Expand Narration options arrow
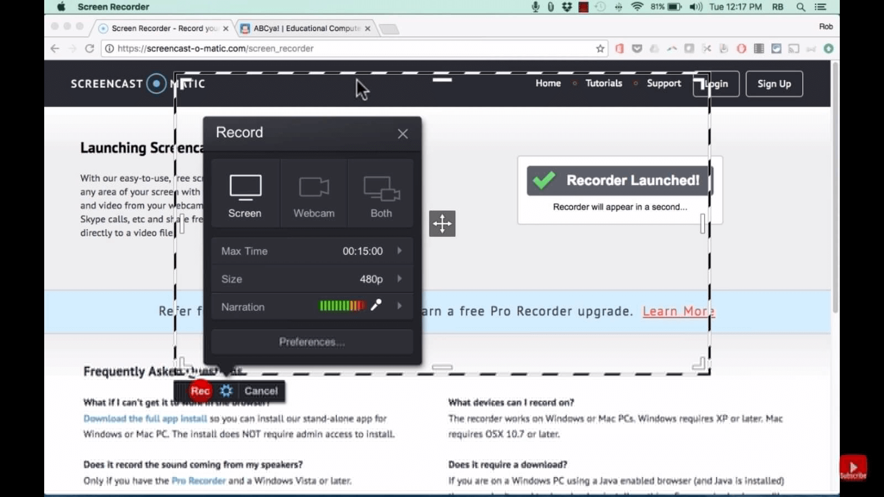The width and height of the screenshot is (884, 497). (399, 305)
